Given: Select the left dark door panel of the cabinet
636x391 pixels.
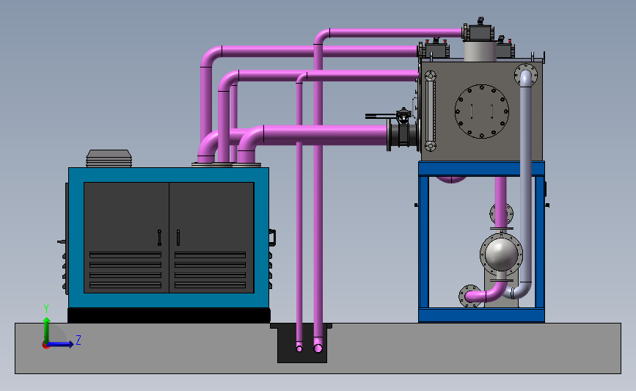Looking at the screenshot, I should tap(126, 238).
